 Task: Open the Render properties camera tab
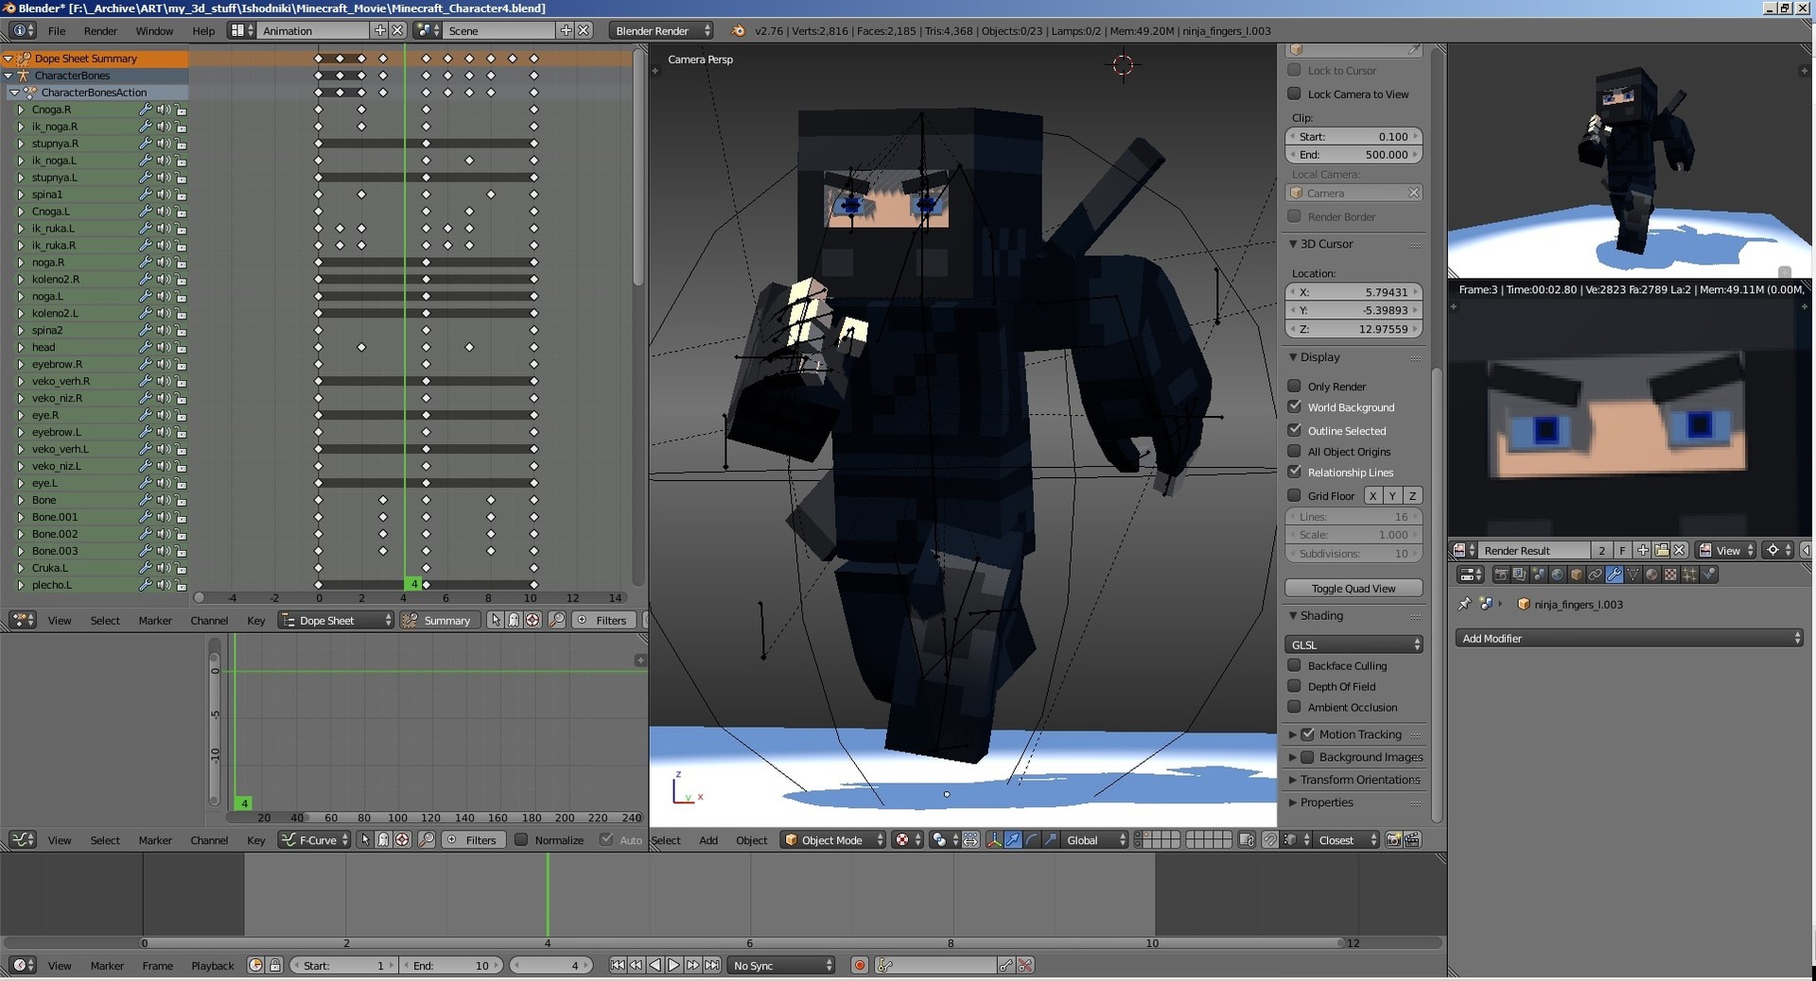pyautogui.click(x=1501, y=574)
